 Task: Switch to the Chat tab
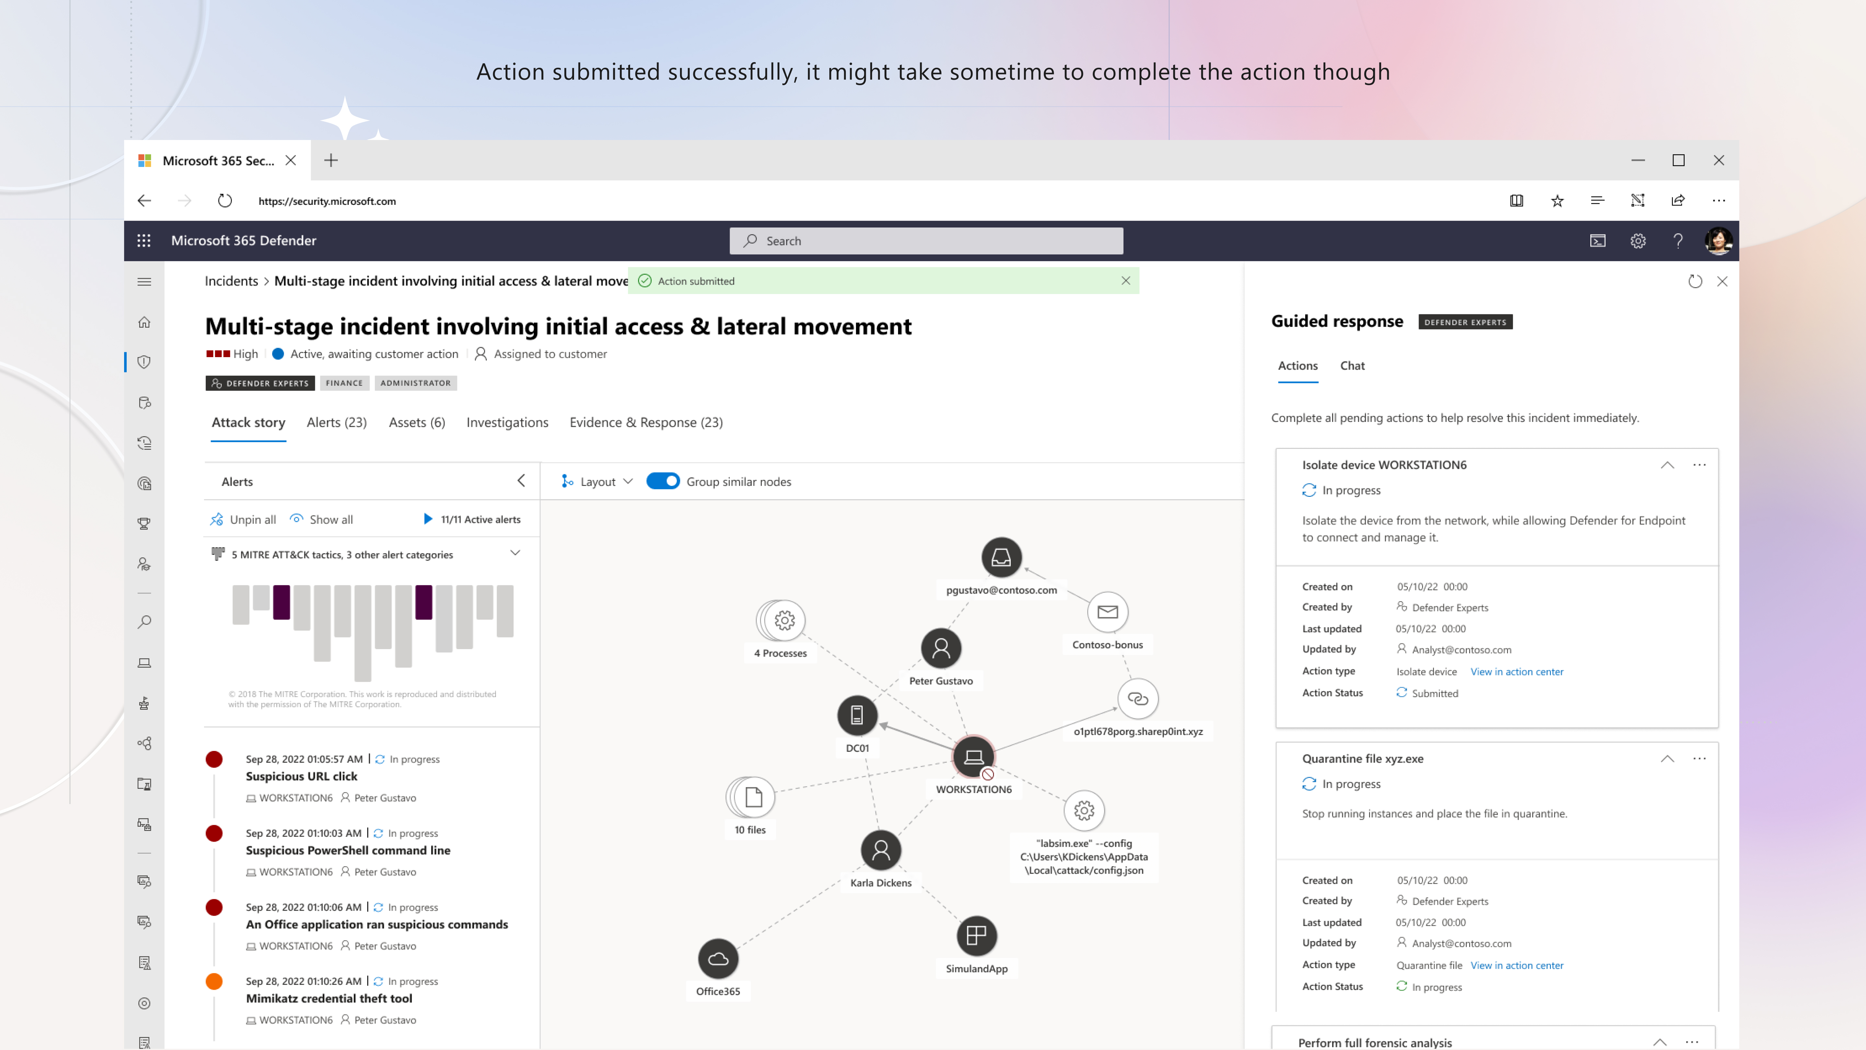[1353, 366]
